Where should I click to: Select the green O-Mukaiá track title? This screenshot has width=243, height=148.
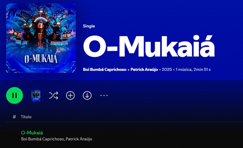[32, 133]
